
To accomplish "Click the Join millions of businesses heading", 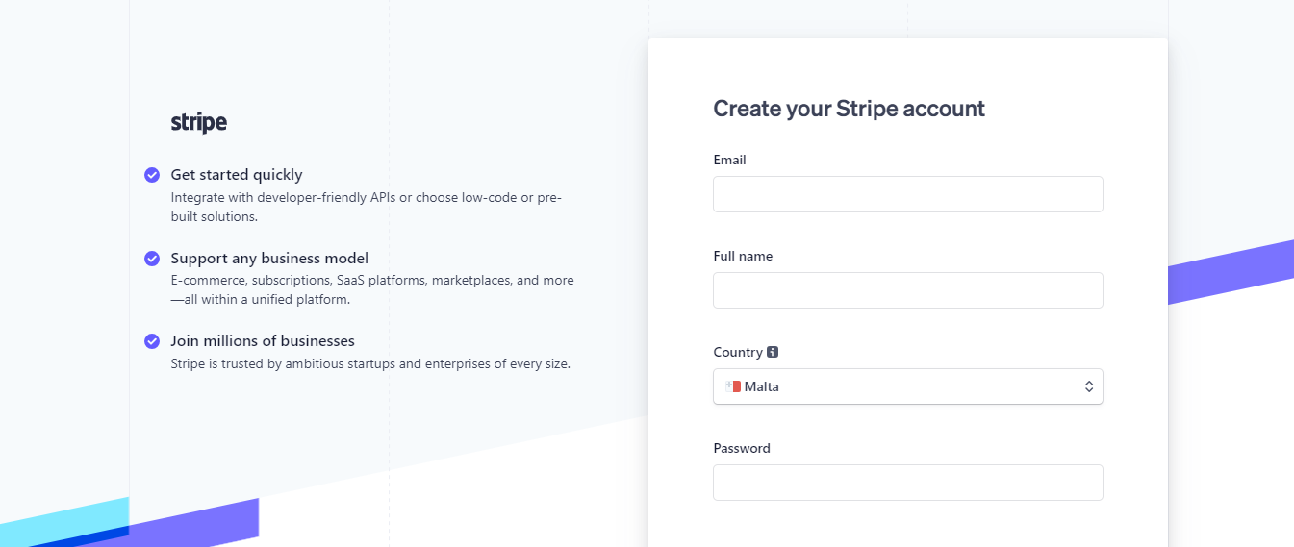I will [263, 341].
